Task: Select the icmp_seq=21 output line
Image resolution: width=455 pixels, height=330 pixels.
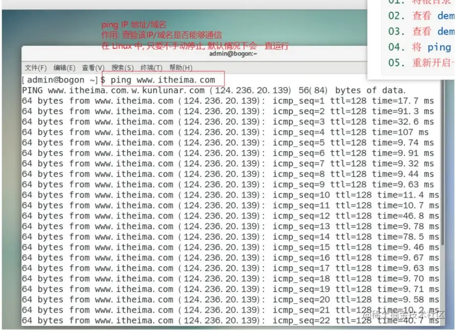Action: [x=230, y=310]
